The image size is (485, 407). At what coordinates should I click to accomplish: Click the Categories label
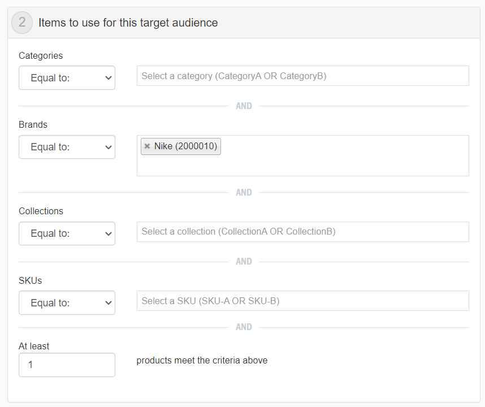click(41, 55)
